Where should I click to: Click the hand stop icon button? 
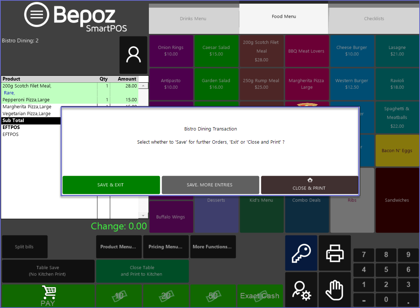tap(335, 290)
